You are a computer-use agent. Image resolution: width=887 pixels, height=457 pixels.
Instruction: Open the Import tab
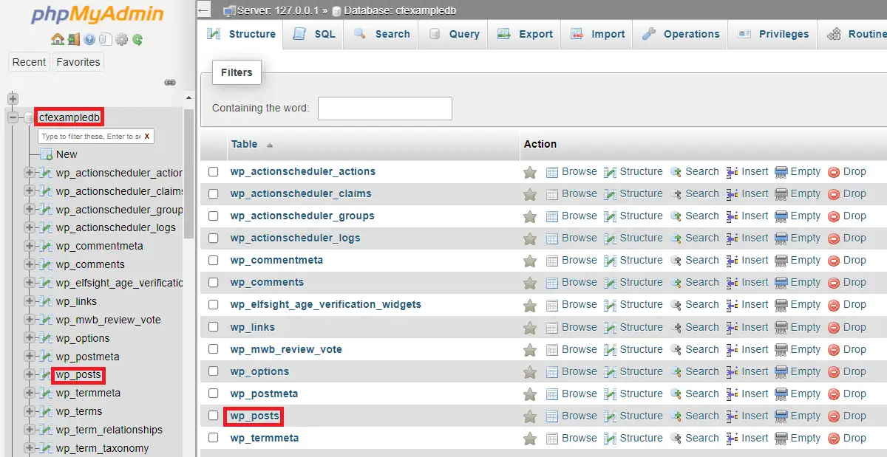click(597, 34)
